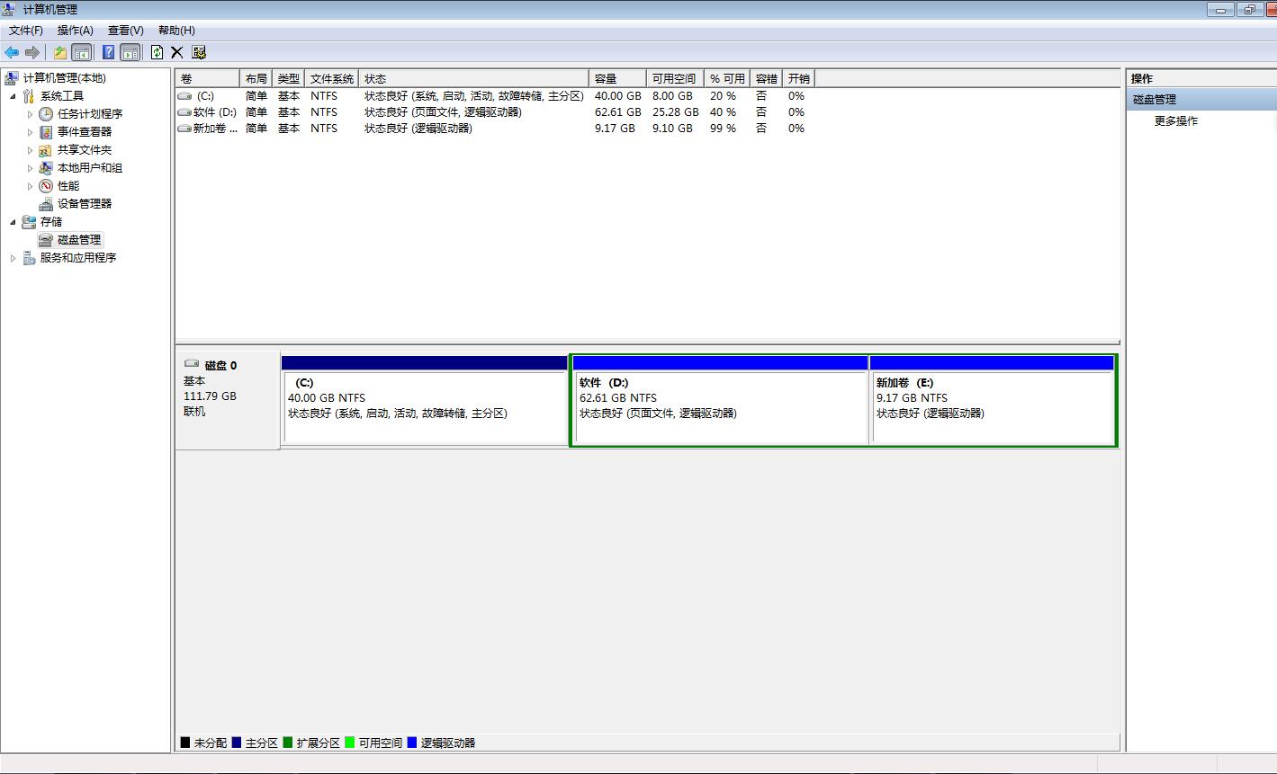Viewport: 1277px width, 774px height.
Task: Click status 状态良好 (逻辑驱动器) in volume list
Action: coord(418,129)
